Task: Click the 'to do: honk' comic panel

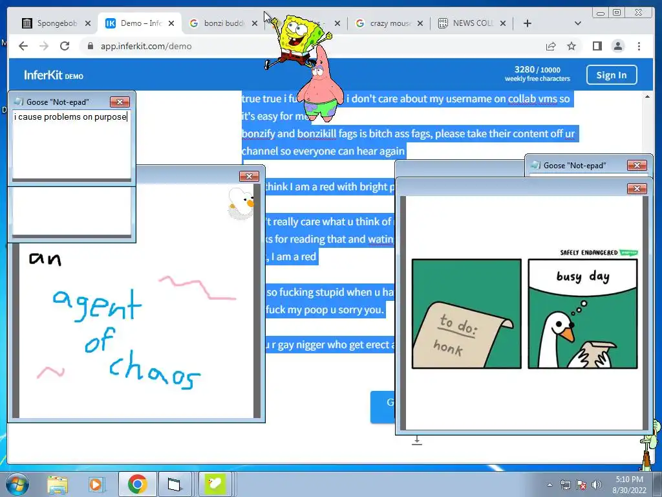Action: coord(467,314)
